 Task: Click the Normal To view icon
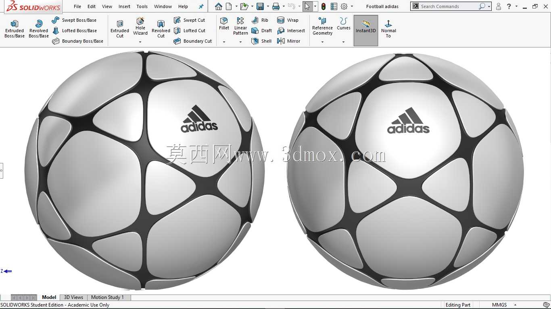pyautogui.click(x=388, y=29)
